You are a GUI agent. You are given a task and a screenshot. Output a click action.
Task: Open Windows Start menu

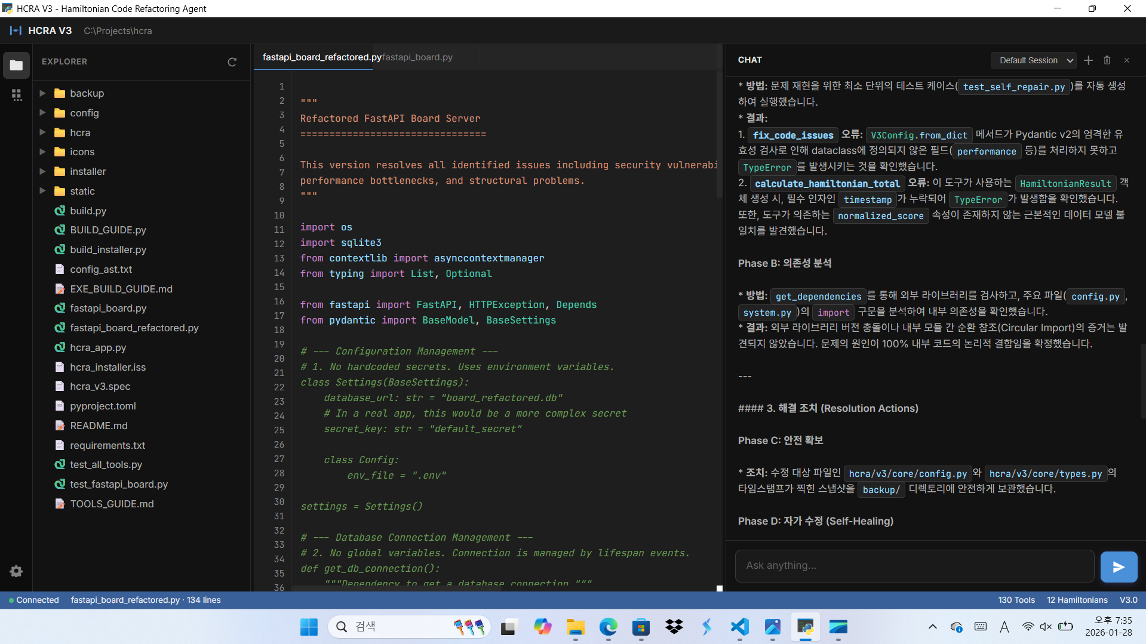click(x=309, y=627)
